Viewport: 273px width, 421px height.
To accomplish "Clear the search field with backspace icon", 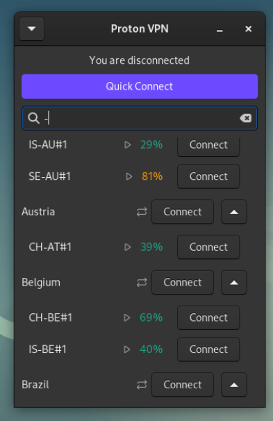I will click(x=246, y=118).
